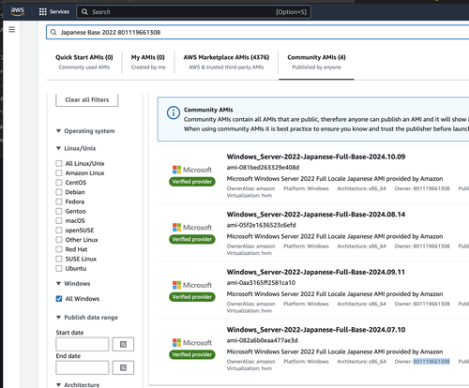Enable the macOS checkbox

[x=59, y=220]
